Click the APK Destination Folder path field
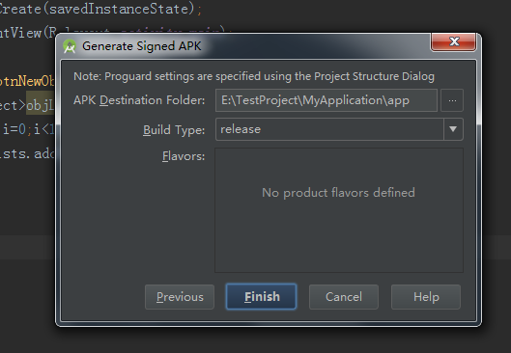The image size is (511, 353). (326, 100)
